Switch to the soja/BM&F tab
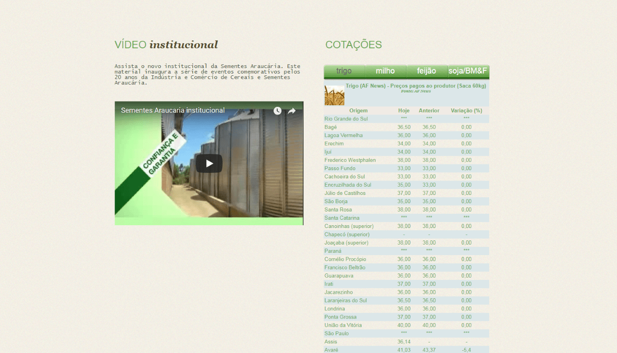Image resolution: width=617 pixels, height=353 pixels. (468, 71)
